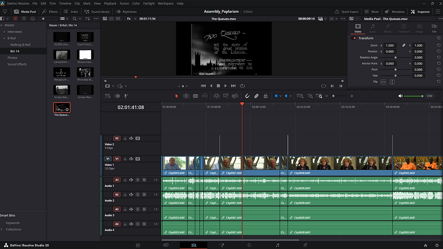
Task: Switch to the Audio inspector tab
Action: (x=372, y=28)
